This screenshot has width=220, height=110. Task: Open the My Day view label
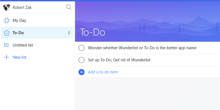[x=20, y=20]
